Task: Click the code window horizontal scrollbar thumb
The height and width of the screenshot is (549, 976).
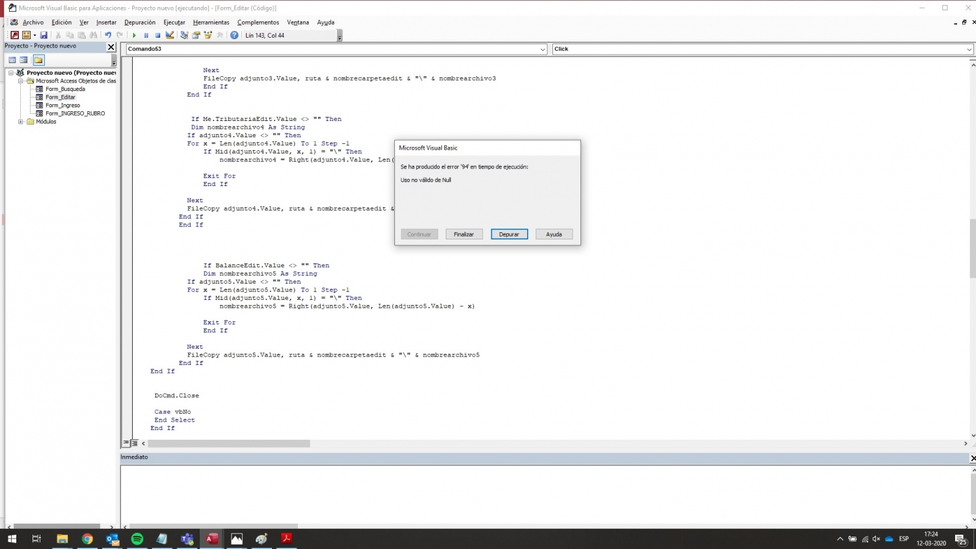Action: (229, 444)
